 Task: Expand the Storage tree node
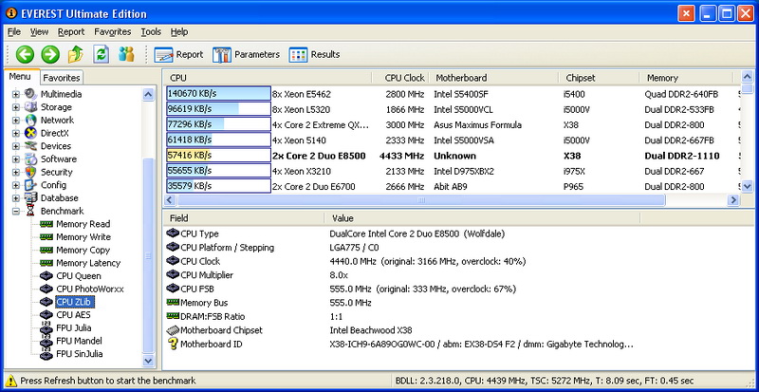pos(15,107)
